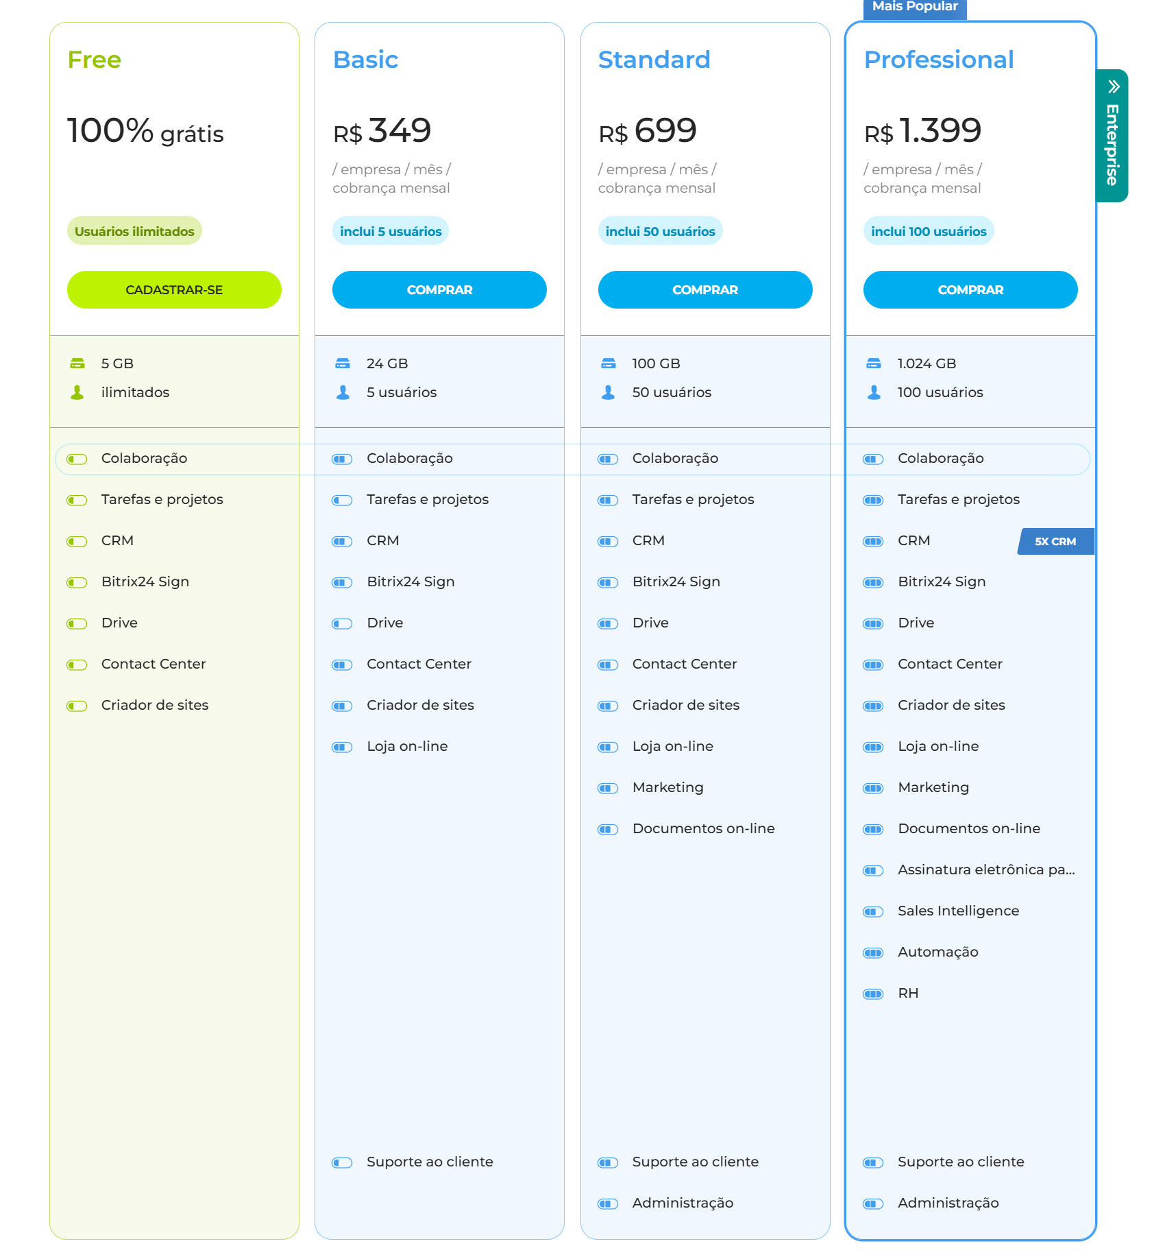Click the user icon beside '100 usuários'
This screenshot has height=1259, width=1165.
tap(874, 392)
